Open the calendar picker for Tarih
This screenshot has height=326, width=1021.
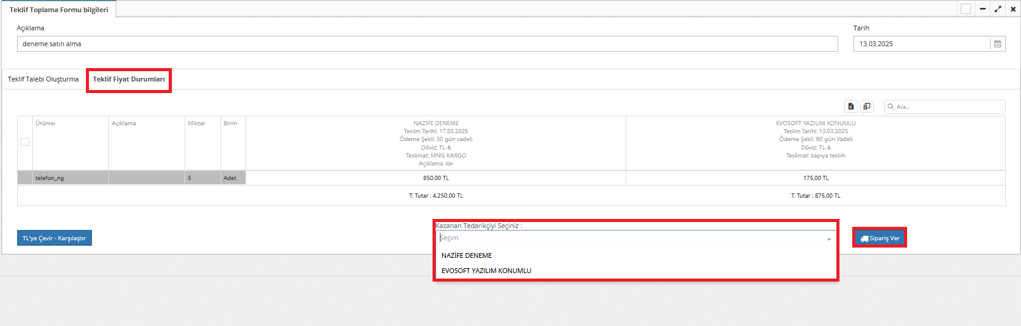tap(997, 44)
